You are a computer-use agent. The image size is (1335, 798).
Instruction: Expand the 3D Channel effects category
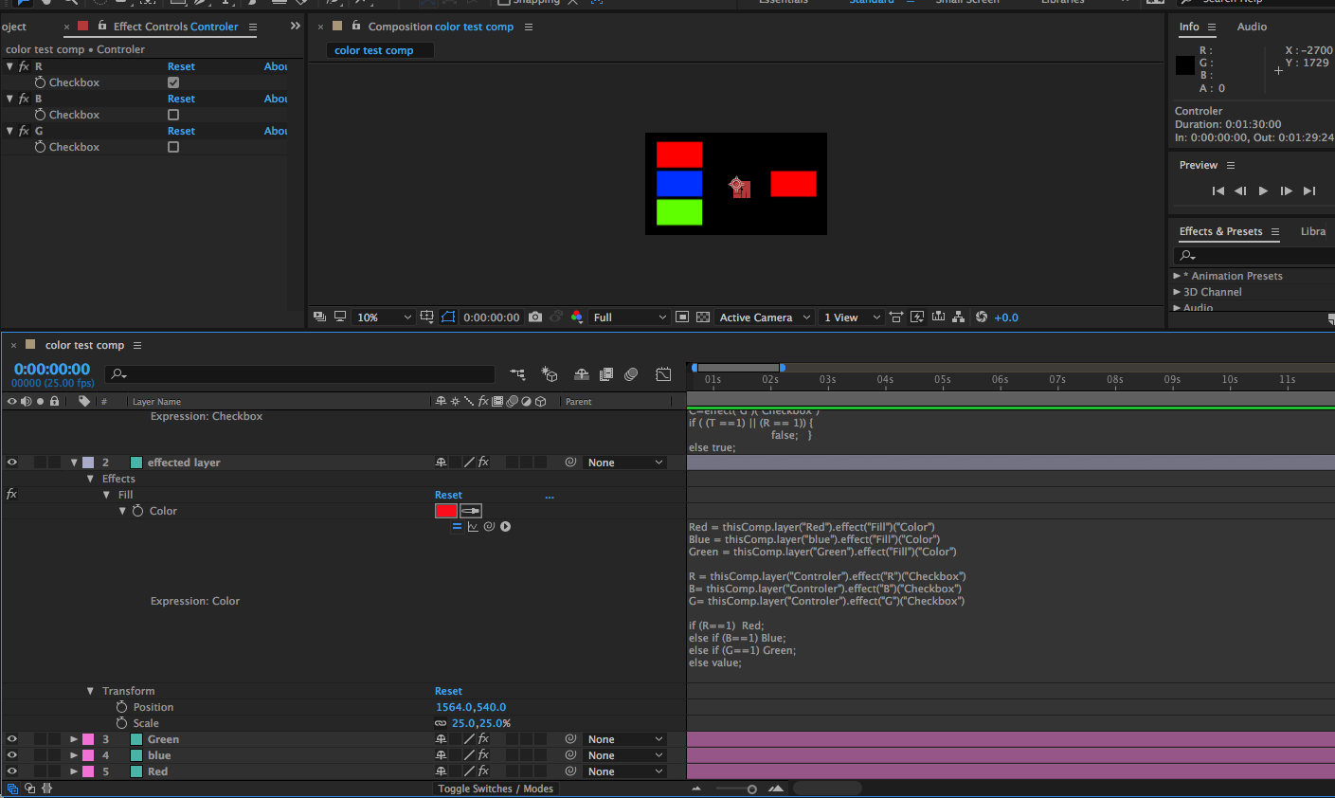tap(1177, 292)
